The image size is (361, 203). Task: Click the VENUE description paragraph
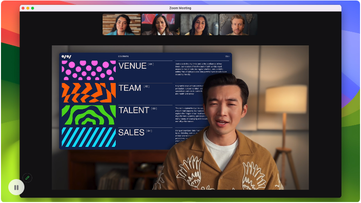pyautogui.click(x=201, y=69)
